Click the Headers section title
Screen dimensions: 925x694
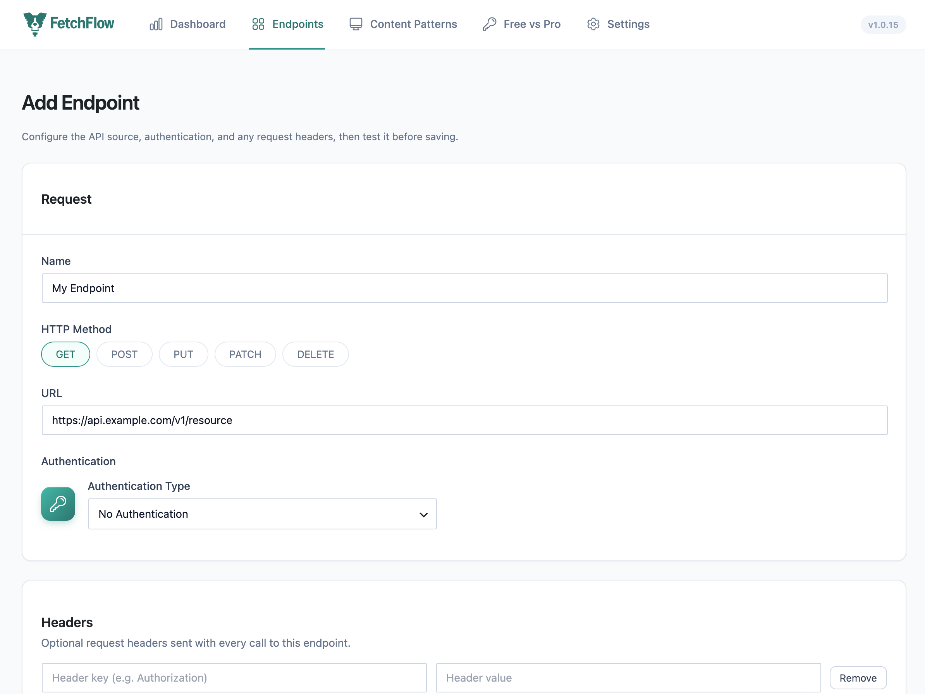point(67,622)
